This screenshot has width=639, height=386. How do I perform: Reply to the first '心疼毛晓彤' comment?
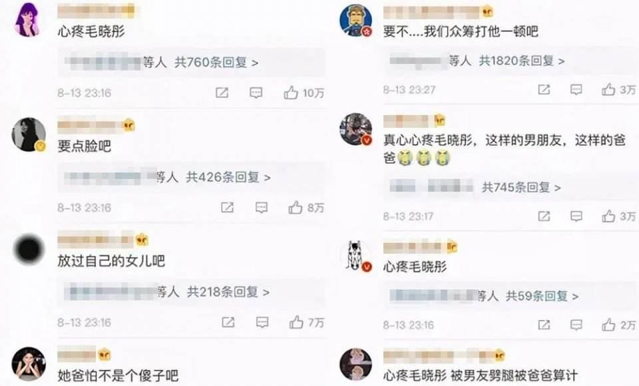[x=256, y=93]
